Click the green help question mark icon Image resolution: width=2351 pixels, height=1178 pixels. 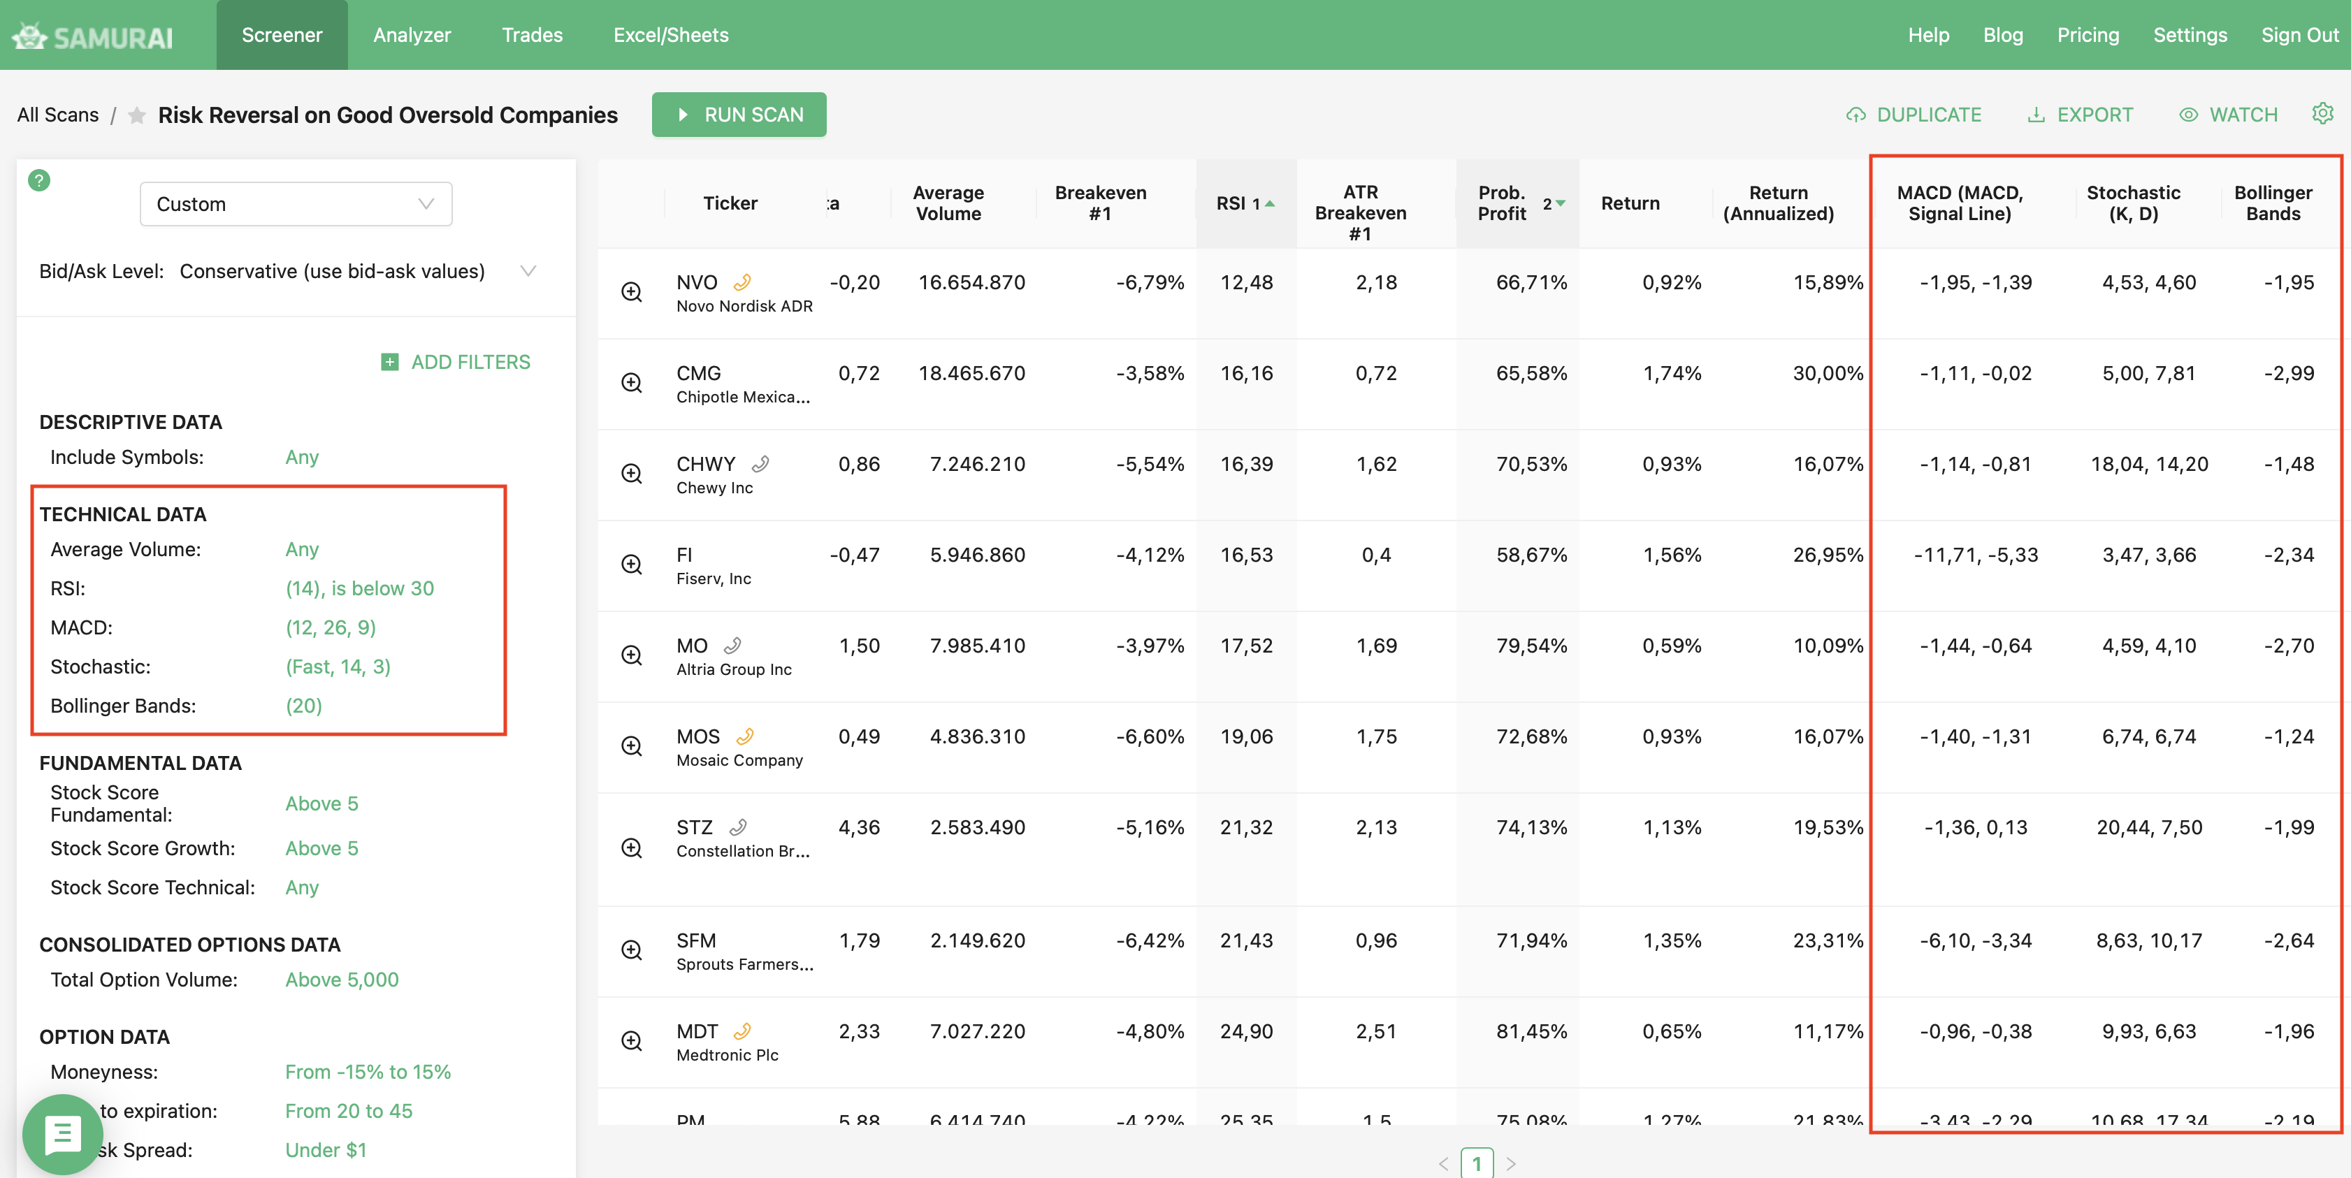pyautogui.click(x=39, y=180)
